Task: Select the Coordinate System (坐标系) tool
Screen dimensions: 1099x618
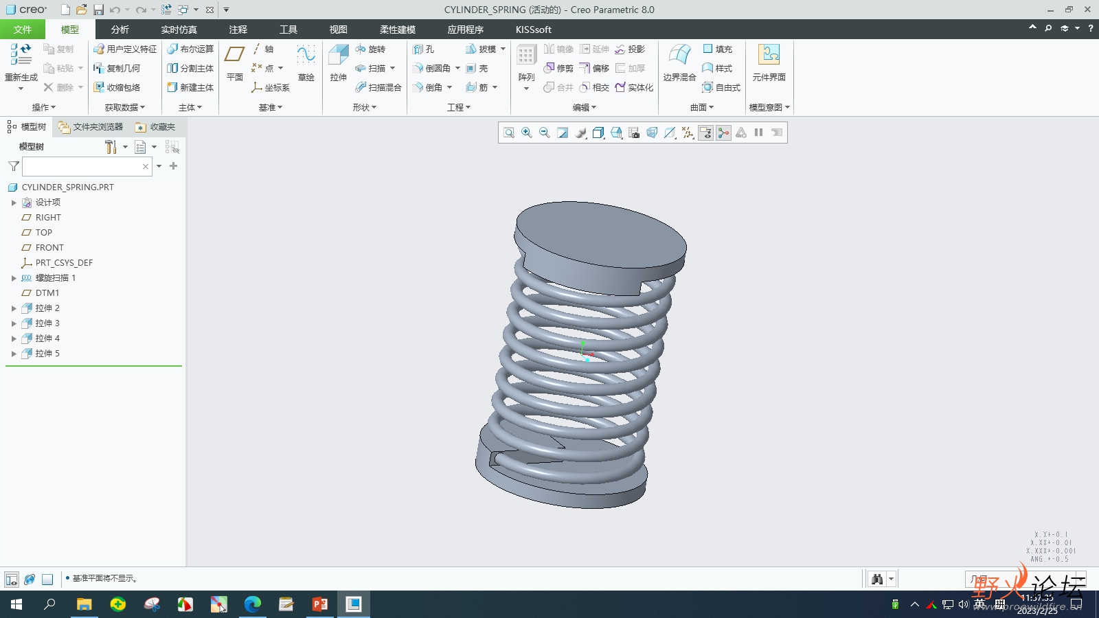Action: click(270, 88)
